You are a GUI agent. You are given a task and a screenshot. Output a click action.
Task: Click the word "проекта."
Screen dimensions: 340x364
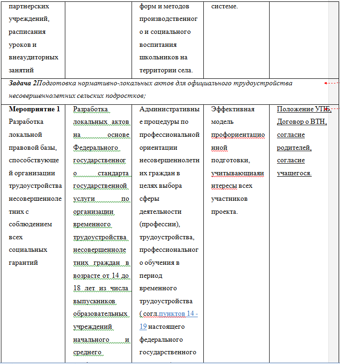(x=225, y=211)
